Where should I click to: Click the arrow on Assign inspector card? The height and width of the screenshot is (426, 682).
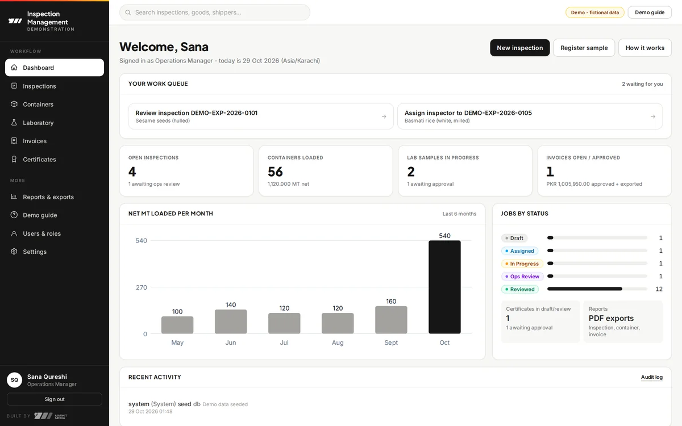click(652, 116)
